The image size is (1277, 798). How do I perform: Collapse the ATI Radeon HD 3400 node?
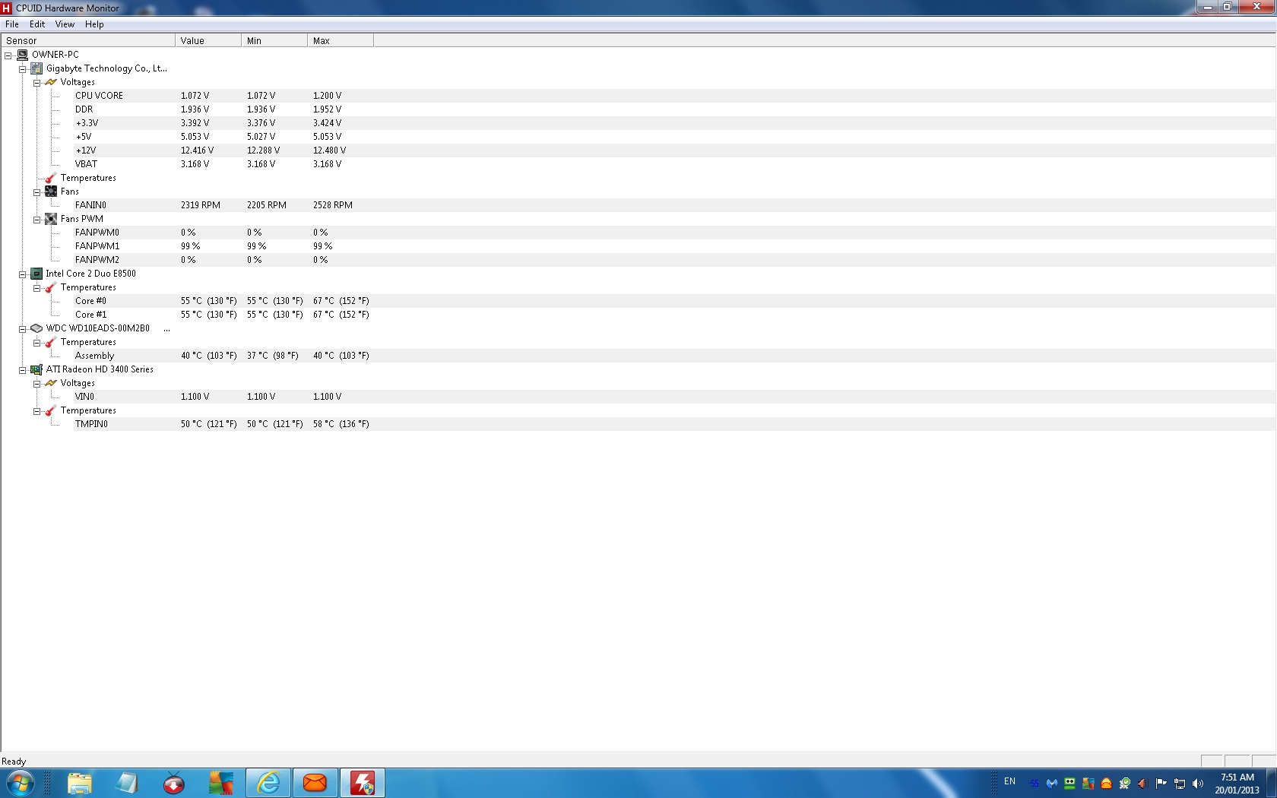[x=23, y=370]
